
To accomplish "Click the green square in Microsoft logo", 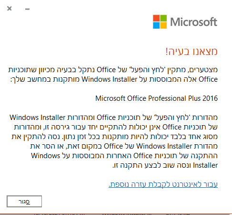I will click(x=163, y=18).
